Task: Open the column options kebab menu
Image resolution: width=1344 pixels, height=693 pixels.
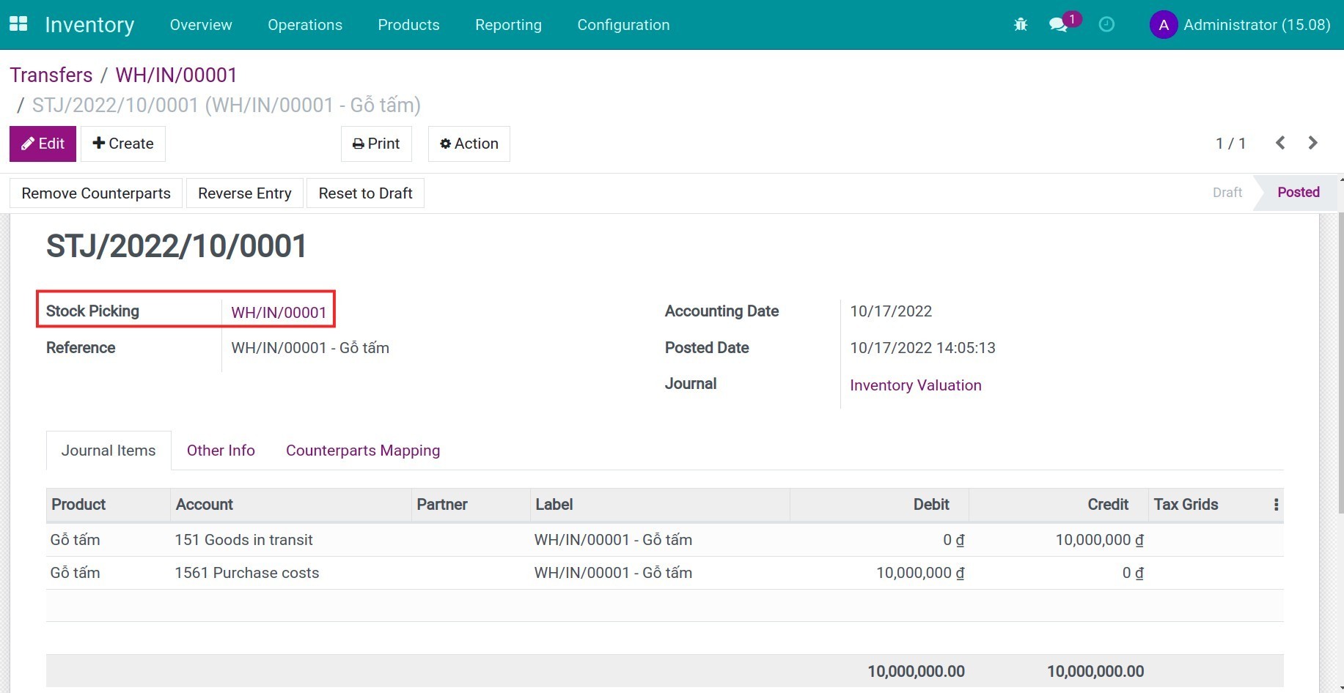Action: pos(1276,505)
